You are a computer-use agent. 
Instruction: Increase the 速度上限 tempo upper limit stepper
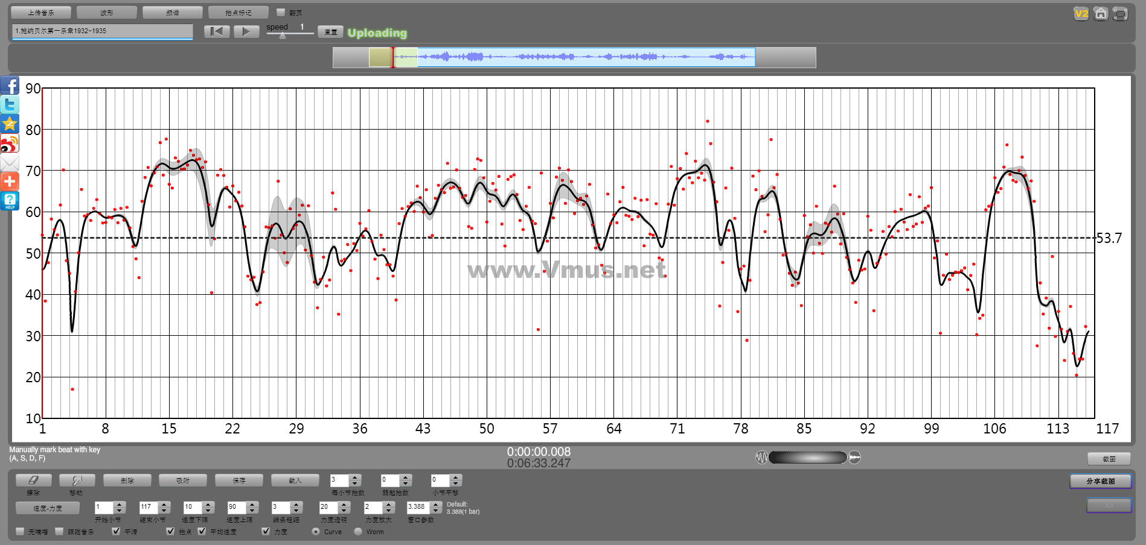(252, 504)
